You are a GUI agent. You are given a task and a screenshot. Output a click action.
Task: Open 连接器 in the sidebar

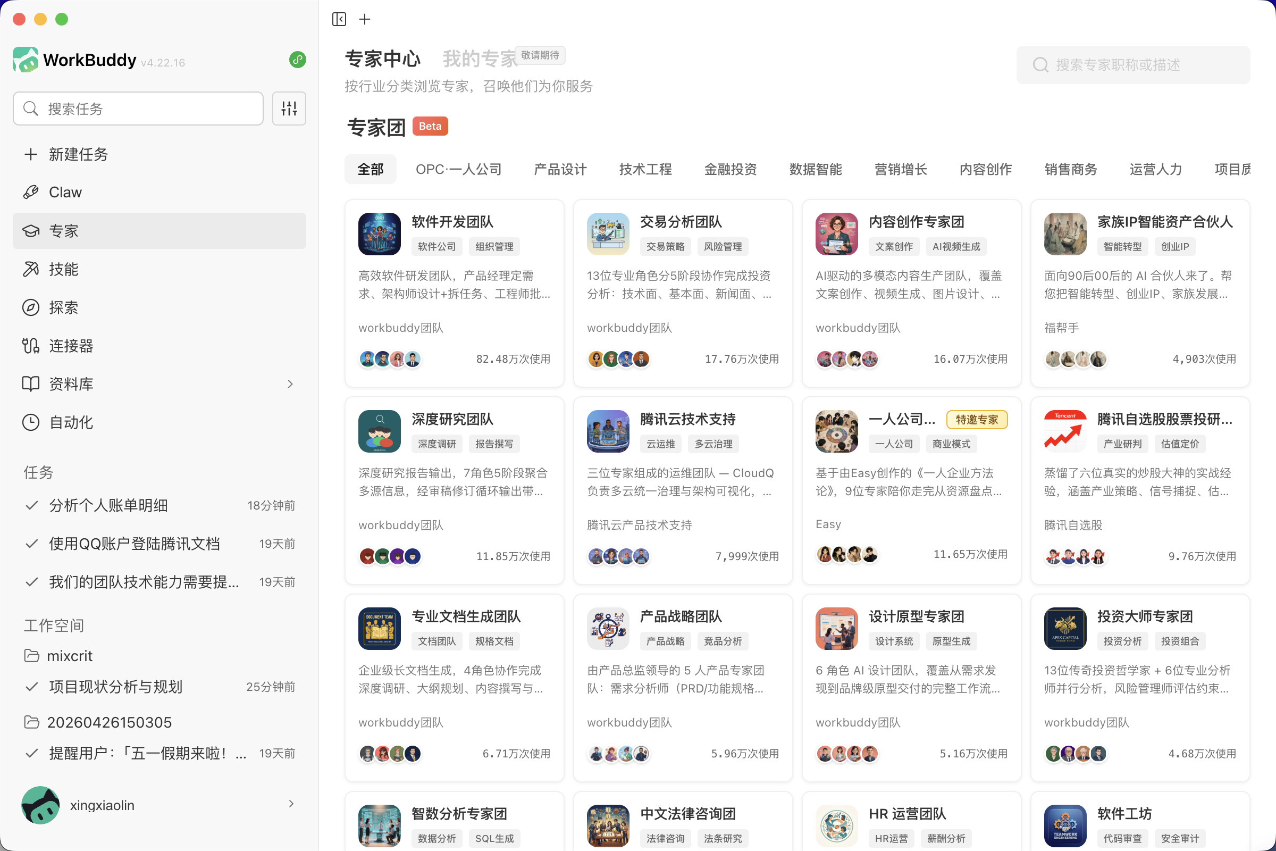click(159, 346)
